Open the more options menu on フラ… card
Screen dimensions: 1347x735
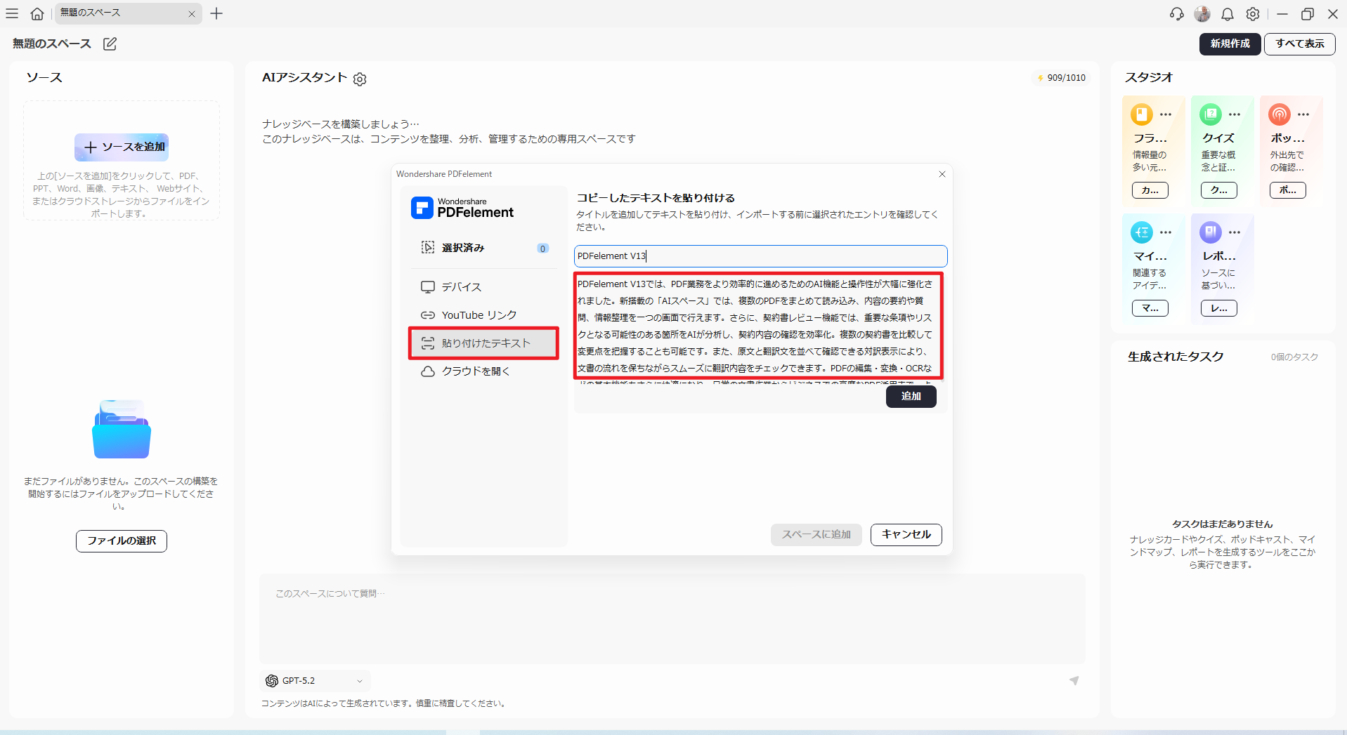[x=1166, y=114]
